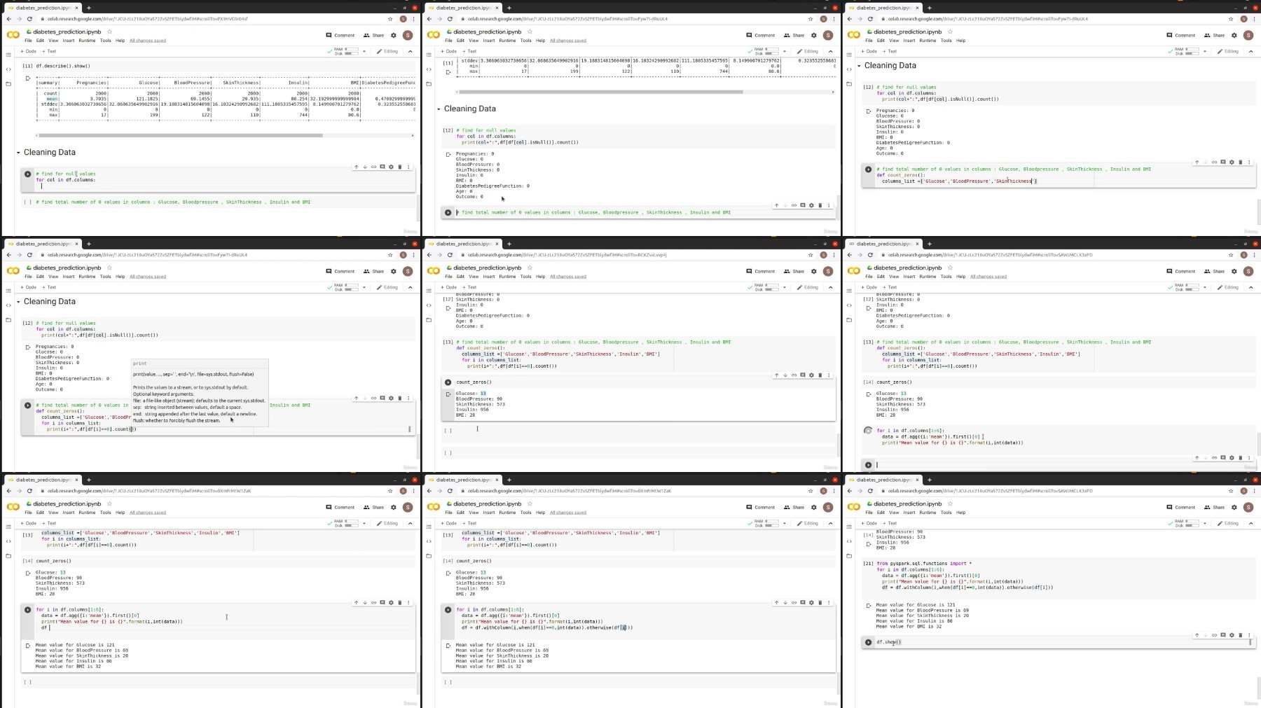Viewport: 1261px width, 708px height.
Task: Delete the df.show() cell in bottom-right window
Action: click(1241, 635)
